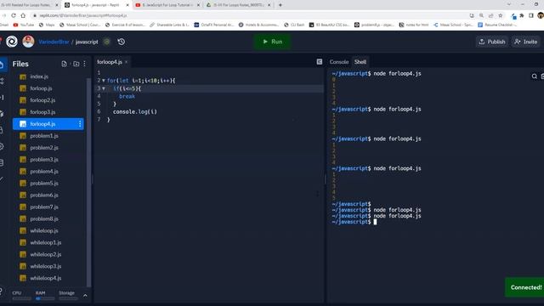This screenshot has width=544, height=306.
Task: Click the new folder icon in Files panel
Action: pos(76,64)
